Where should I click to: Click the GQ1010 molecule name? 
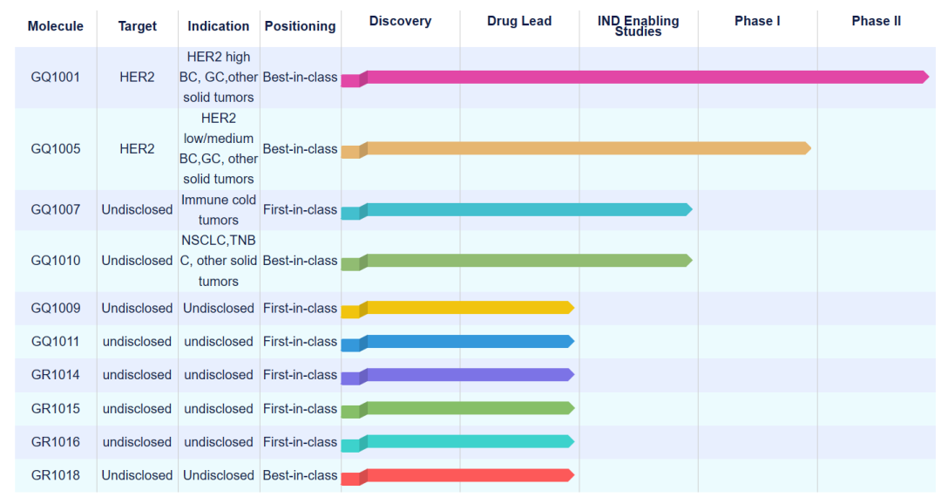(55, 261)
